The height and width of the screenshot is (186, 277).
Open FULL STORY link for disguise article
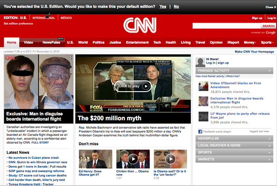[40, 143]
